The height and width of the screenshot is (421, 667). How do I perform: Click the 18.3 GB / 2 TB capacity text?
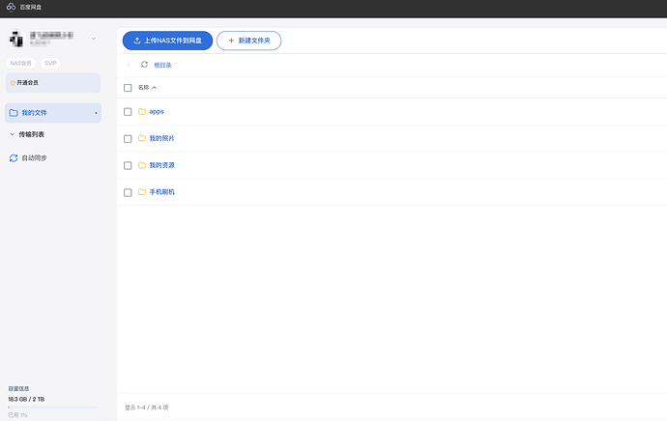pos(26,400)
